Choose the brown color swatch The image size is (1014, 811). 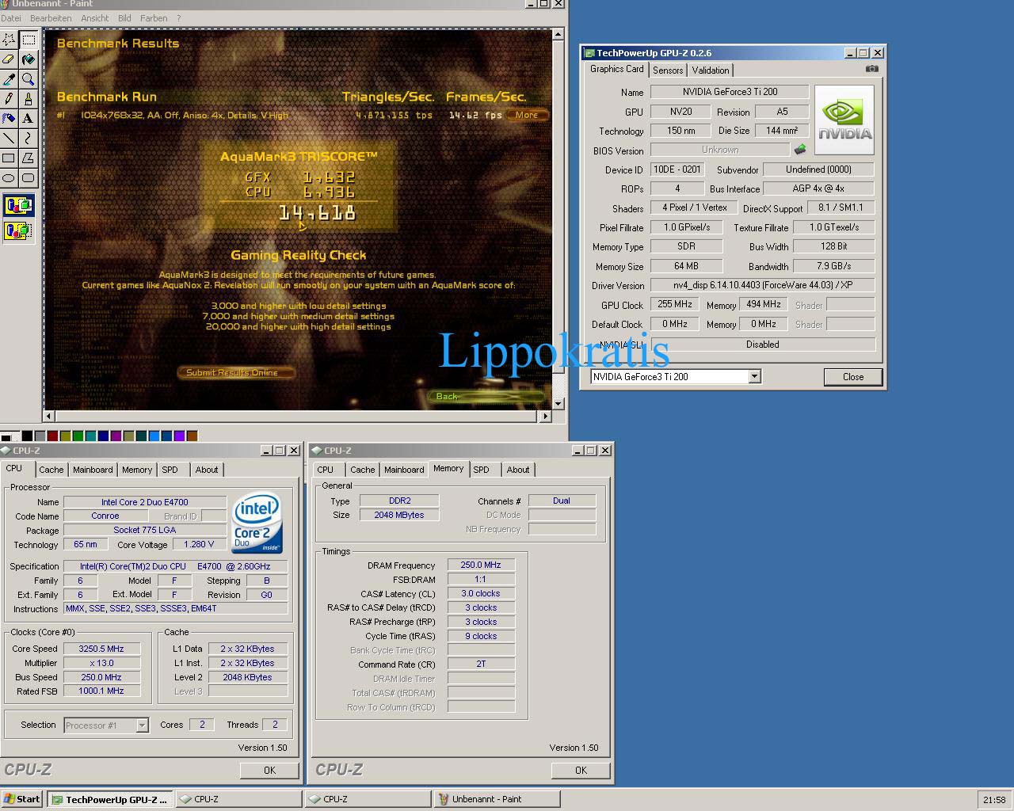point(192,436)
